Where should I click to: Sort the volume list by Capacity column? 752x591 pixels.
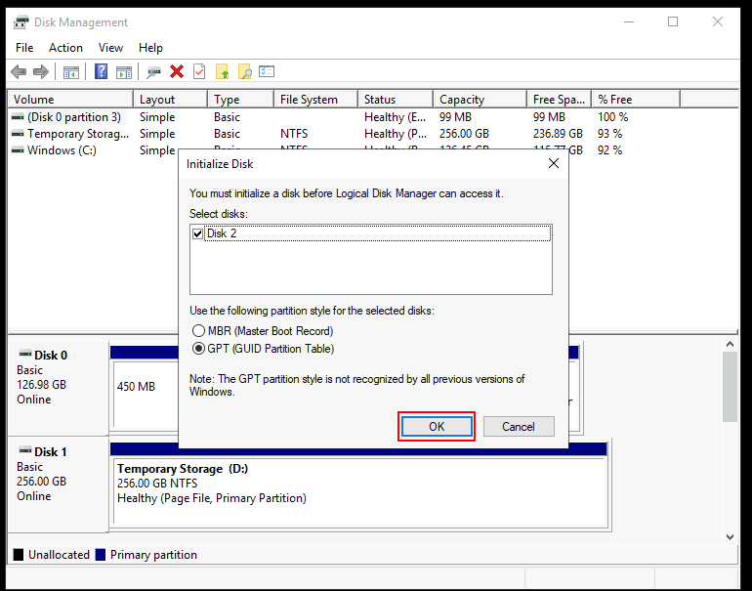click(x=462, y=99)
